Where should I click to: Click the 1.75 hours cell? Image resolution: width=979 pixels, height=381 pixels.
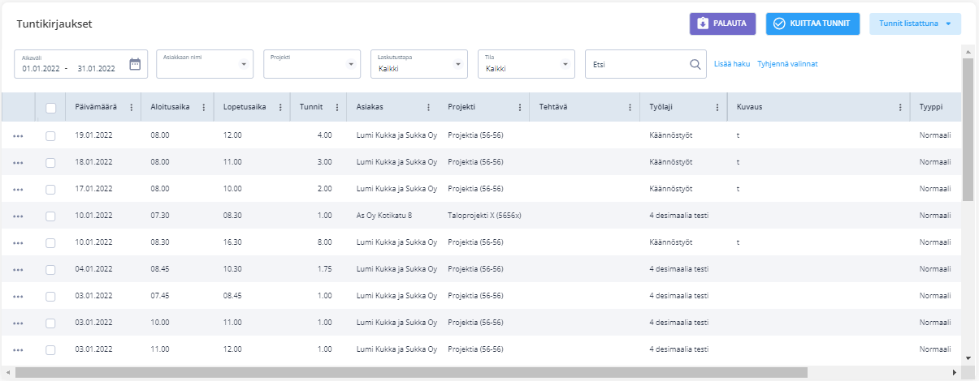(x=323, y=269)
